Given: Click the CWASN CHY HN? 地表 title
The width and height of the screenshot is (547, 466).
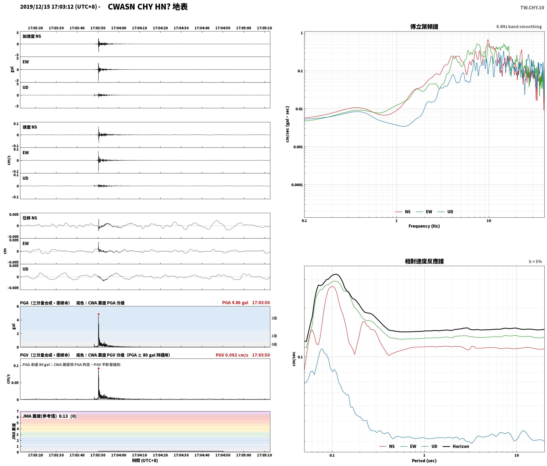Looking at the screenshot, I should (148, 7).
